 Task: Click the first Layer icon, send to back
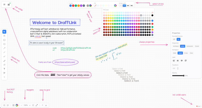(174, 61)
